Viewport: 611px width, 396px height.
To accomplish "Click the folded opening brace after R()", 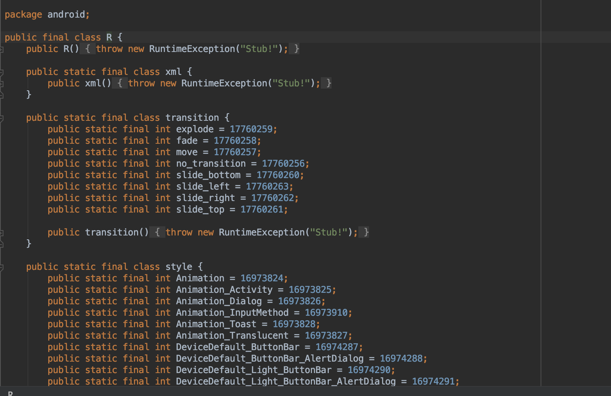I will pos(88,49).
